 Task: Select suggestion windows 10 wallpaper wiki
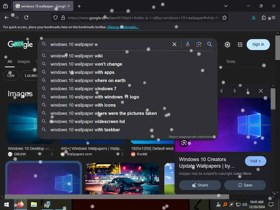[x=127, y=56]
